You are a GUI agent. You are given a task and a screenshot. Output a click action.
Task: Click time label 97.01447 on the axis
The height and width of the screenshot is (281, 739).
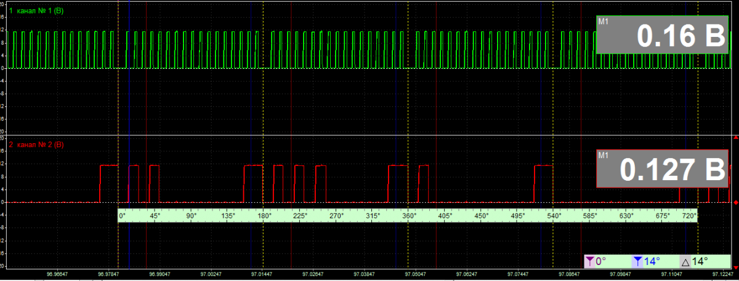[263, 274]
